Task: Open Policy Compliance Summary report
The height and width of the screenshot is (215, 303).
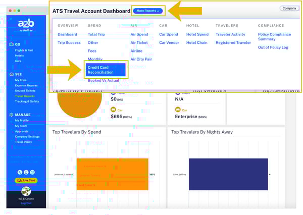Action: point(274,37)
